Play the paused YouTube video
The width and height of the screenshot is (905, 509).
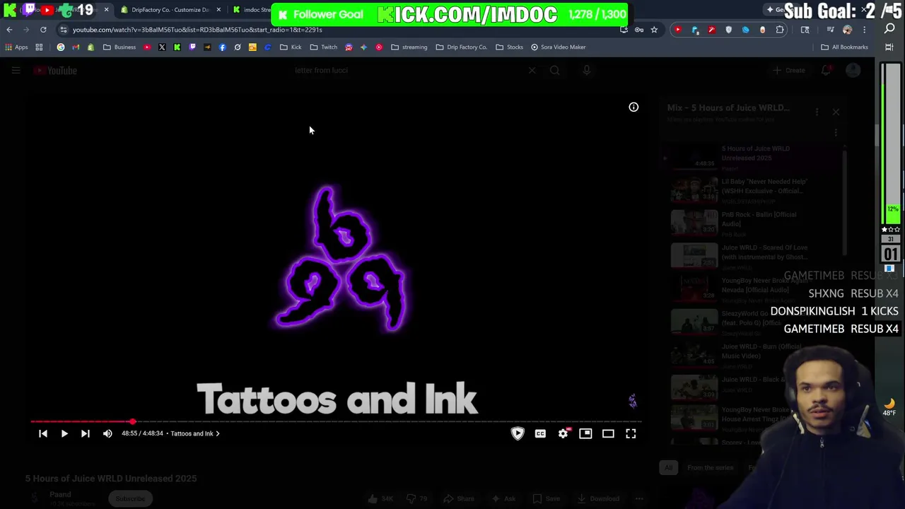click(64, 433)
